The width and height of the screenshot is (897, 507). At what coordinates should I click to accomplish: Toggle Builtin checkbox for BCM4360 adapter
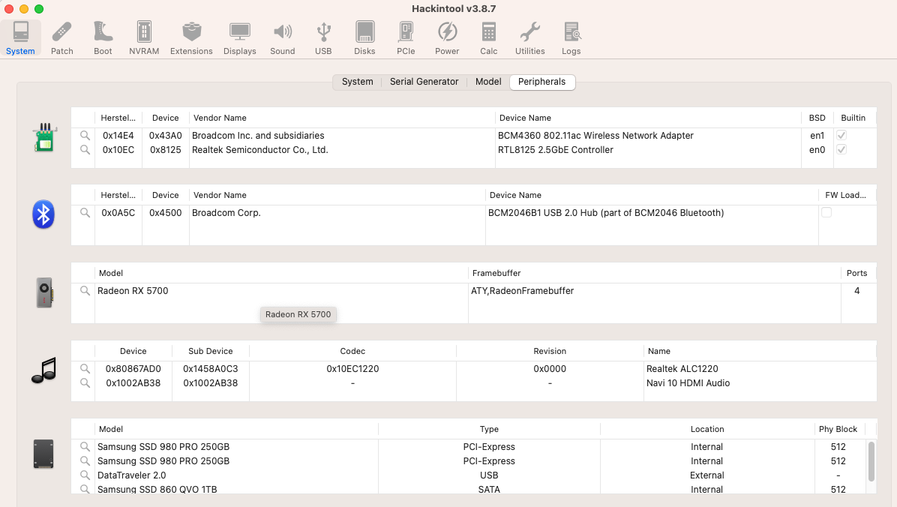pos(841,136)
